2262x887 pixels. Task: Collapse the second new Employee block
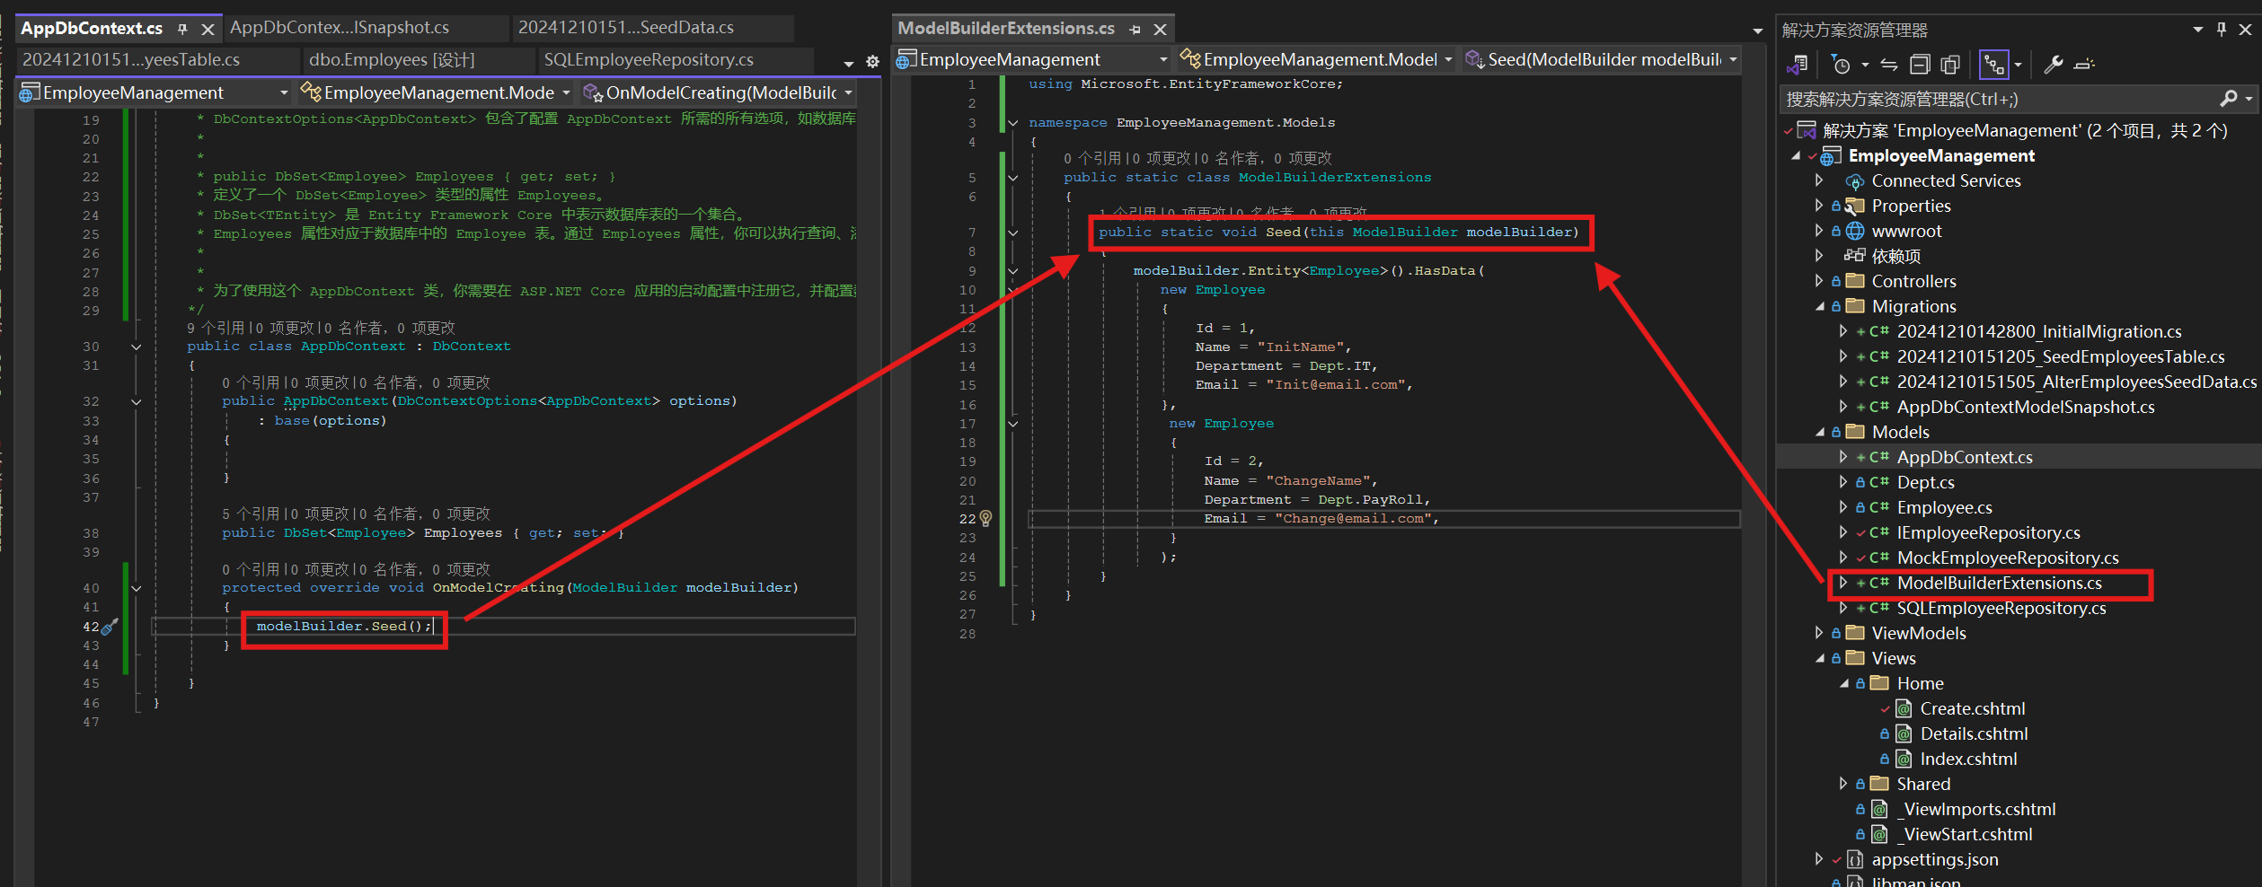pyautogui.click(x=1013, y=424)
